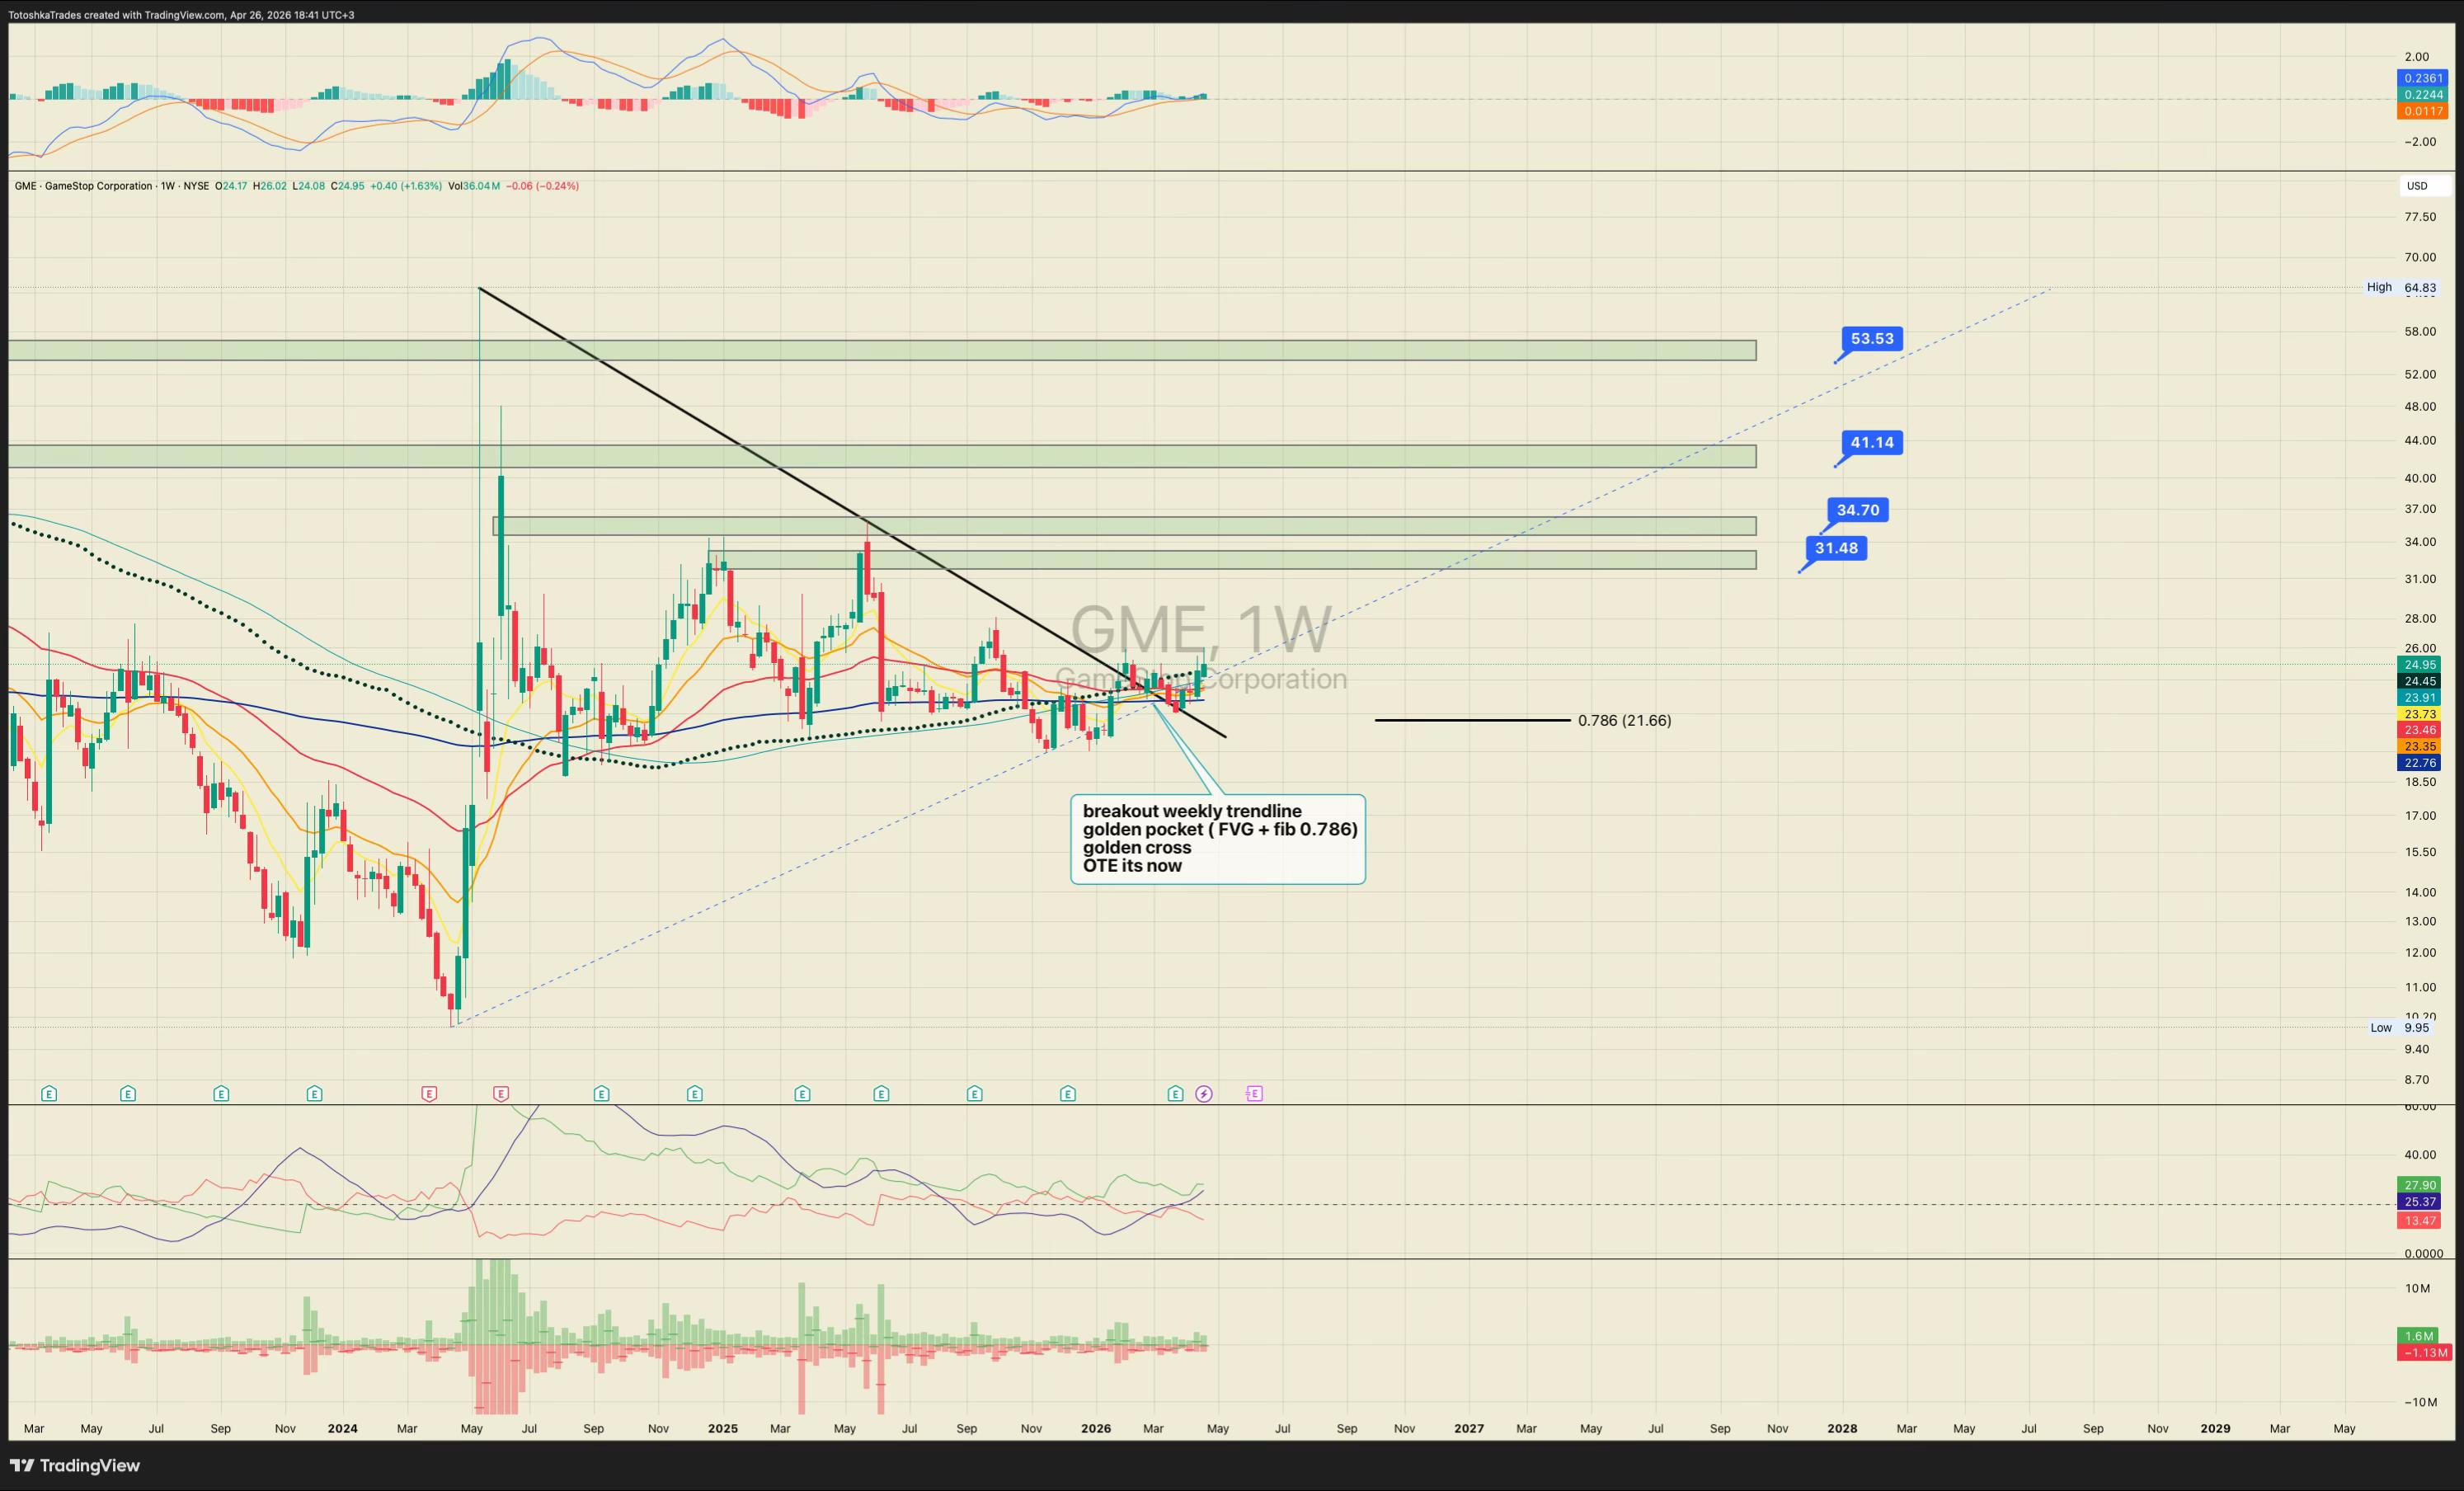Select the green earnings marker for December 2023
The width and height of the screenshot is (2464, 1491).
click(314, 1094)
